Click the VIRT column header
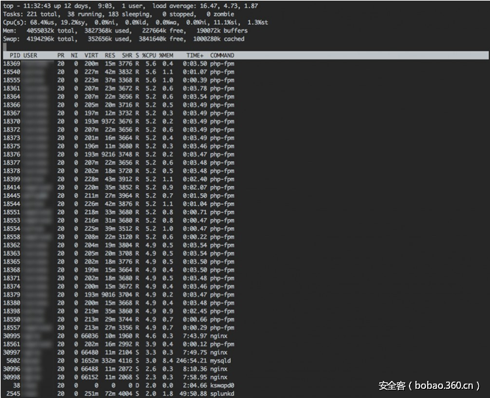Image resolution: width=490 pixels, height=398 pixels. pos(91,56)
